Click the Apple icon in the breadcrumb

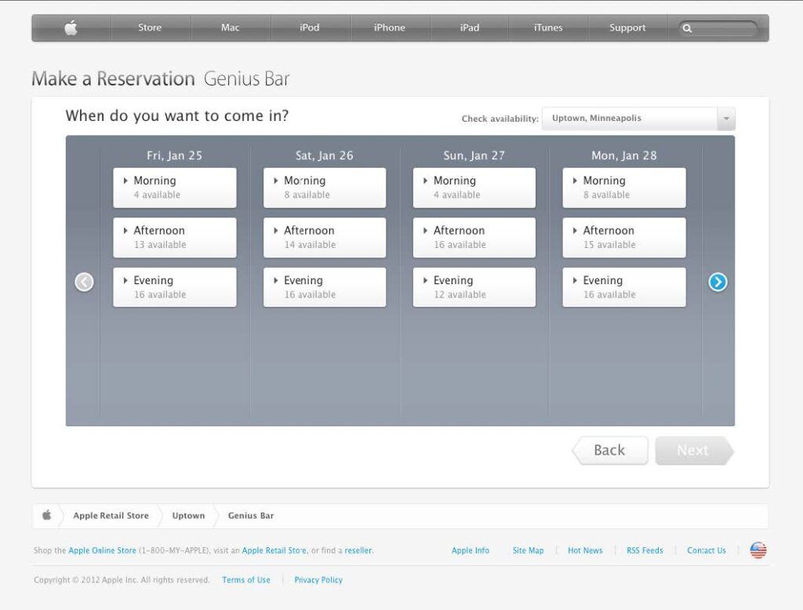46,516
